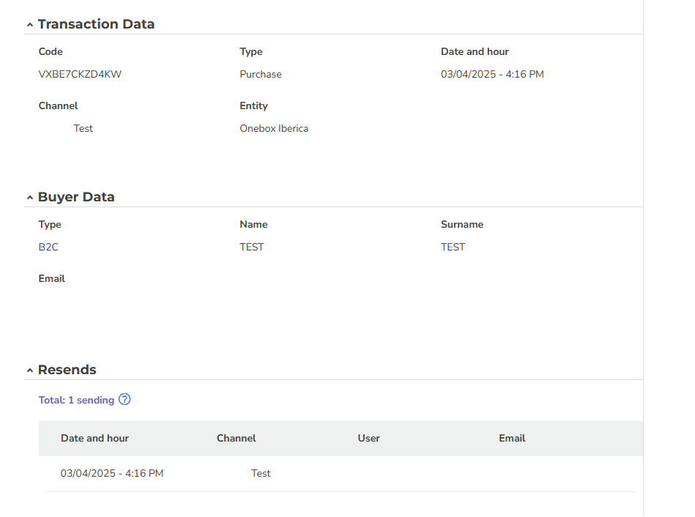Click the Transaction Data heading
The width and height of the screenshot is (695, 517).
(x=96, y=24)
